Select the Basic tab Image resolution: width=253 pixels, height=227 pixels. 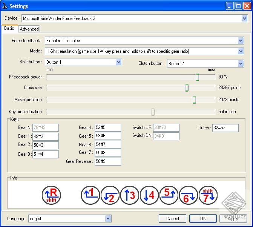[x=9, y=28]
